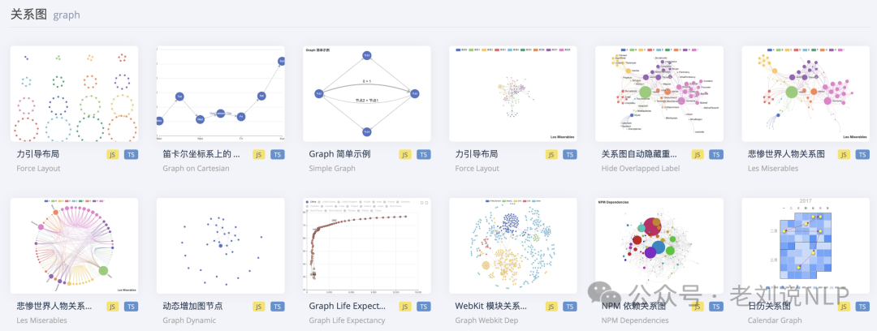Click the JS badge for 笛卡尔坐标系上的 example
The height and width of the screenshot is (331, 877).
(x=259, y=154)
